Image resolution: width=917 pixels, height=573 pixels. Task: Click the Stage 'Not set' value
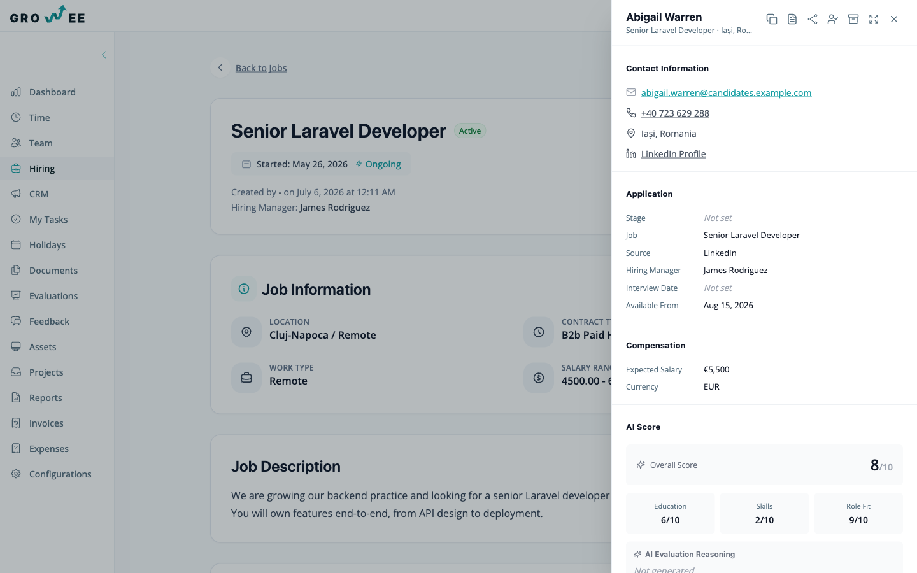[718, 218]
